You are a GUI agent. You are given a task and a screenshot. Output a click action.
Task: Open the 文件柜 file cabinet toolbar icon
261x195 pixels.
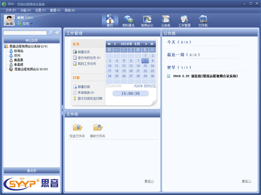click(203, 21)
